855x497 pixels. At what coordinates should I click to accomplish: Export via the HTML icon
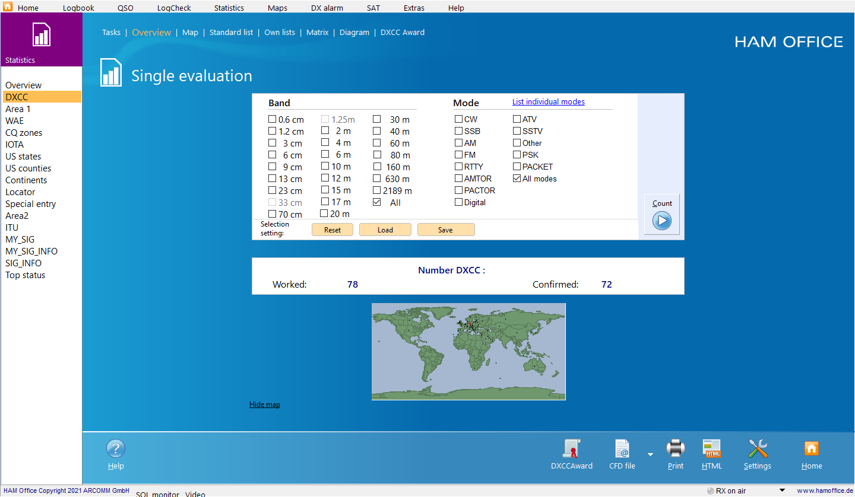[712, 449]
